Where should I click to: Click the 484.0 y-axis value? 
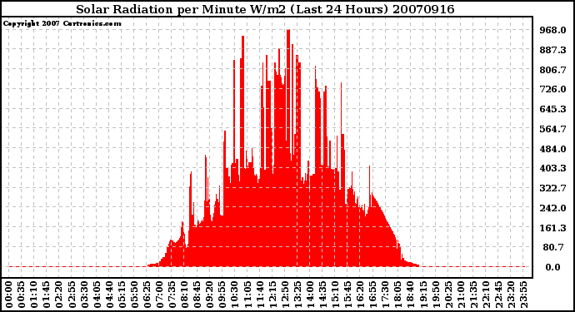pyautogui.click(x=552, y=149)
